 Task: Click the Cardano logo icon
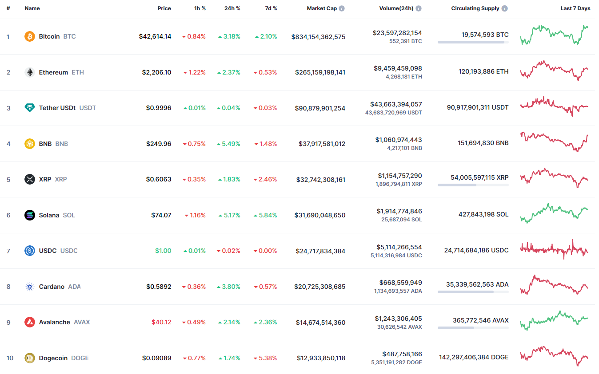click(x=30, y=287)
